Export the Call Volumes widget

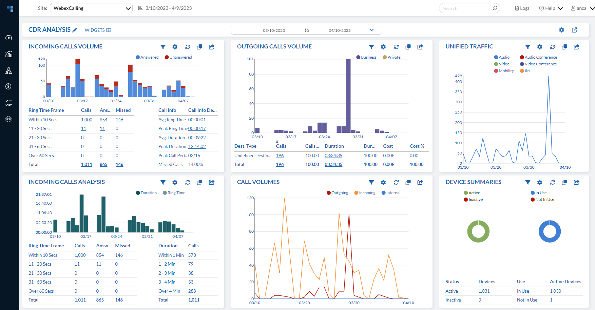420,182
